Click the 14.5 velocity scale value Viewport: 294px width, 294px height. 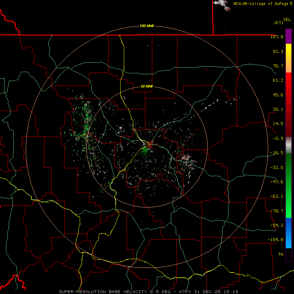pyautogui.click(x=278, y=124)
